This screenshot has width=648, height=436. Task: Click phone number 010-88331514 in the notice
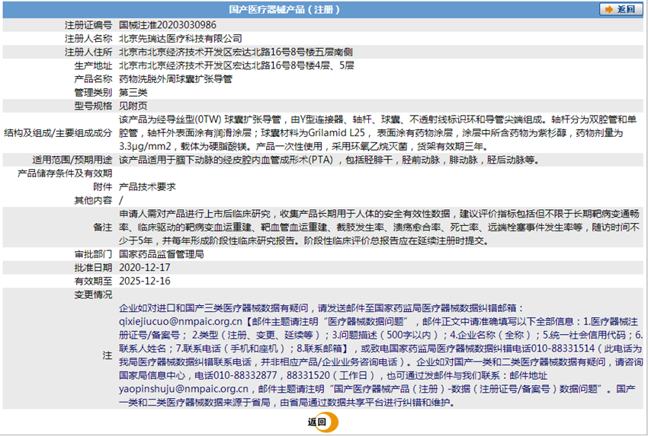563,348
